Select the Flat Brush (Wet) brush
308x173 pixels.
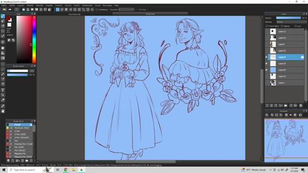pos(19,128)
